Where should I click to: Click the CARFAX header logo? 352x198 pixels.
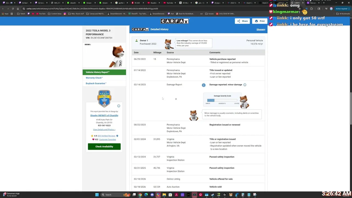coord(175,21)
